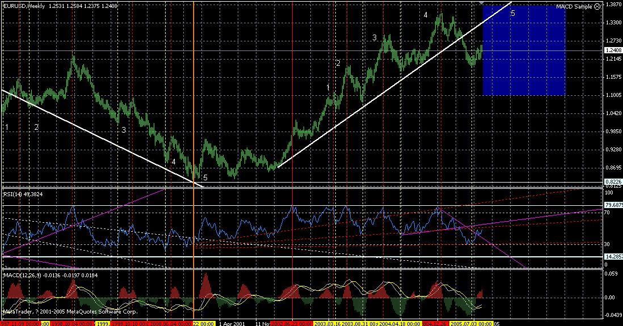Click the 1.2730 price axis value
The height and width of the screenshot is (326, 623).
[613, 40]
